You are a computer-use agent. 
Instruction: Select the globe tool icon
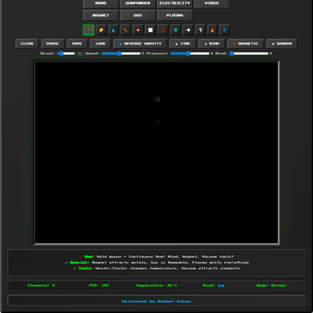176,30
